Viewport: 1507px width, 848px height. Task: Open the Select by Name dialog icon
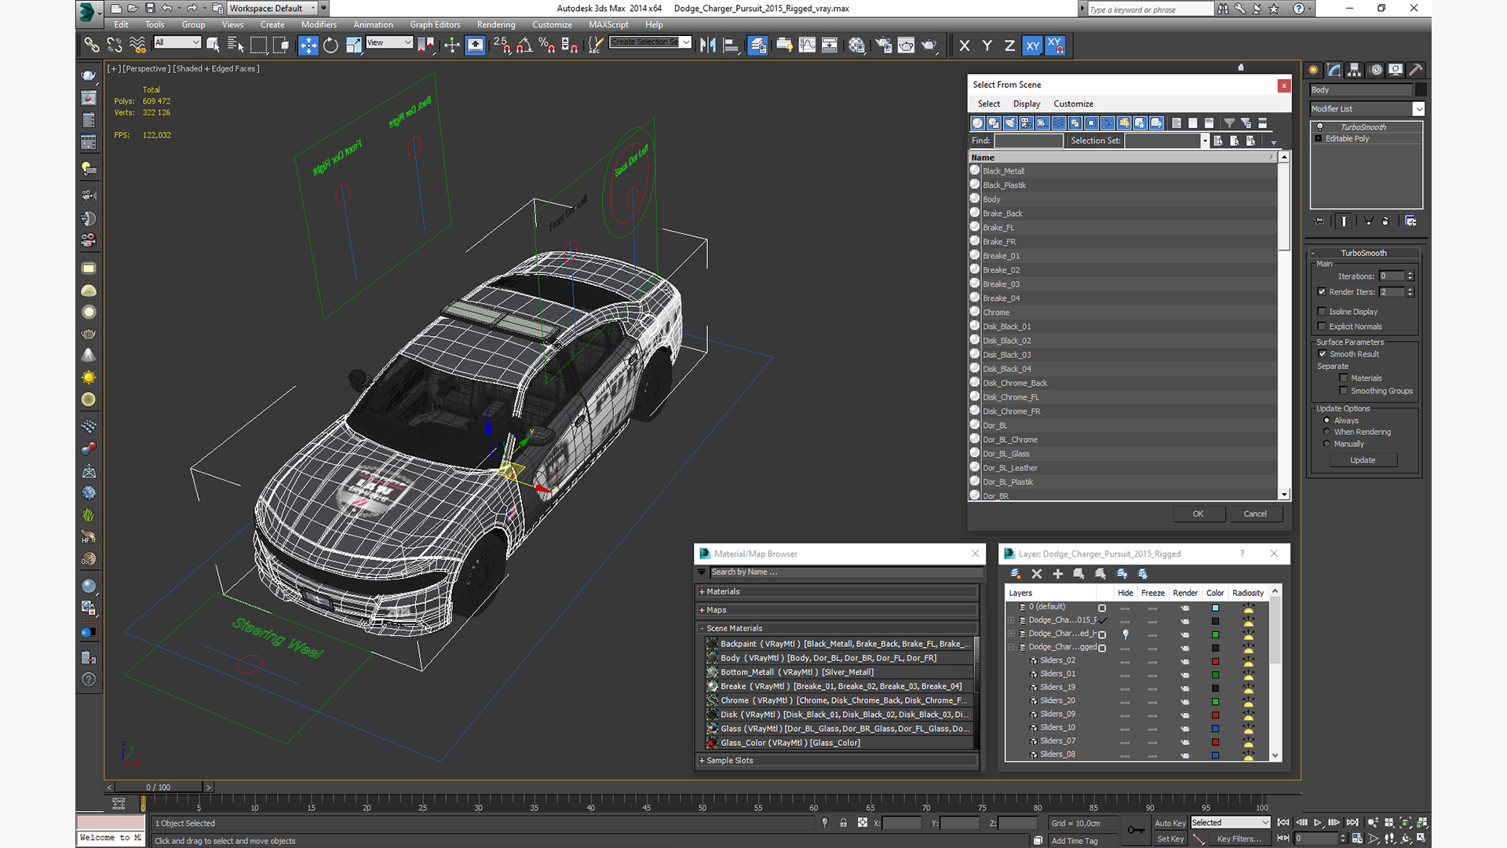tap(235, 46)
